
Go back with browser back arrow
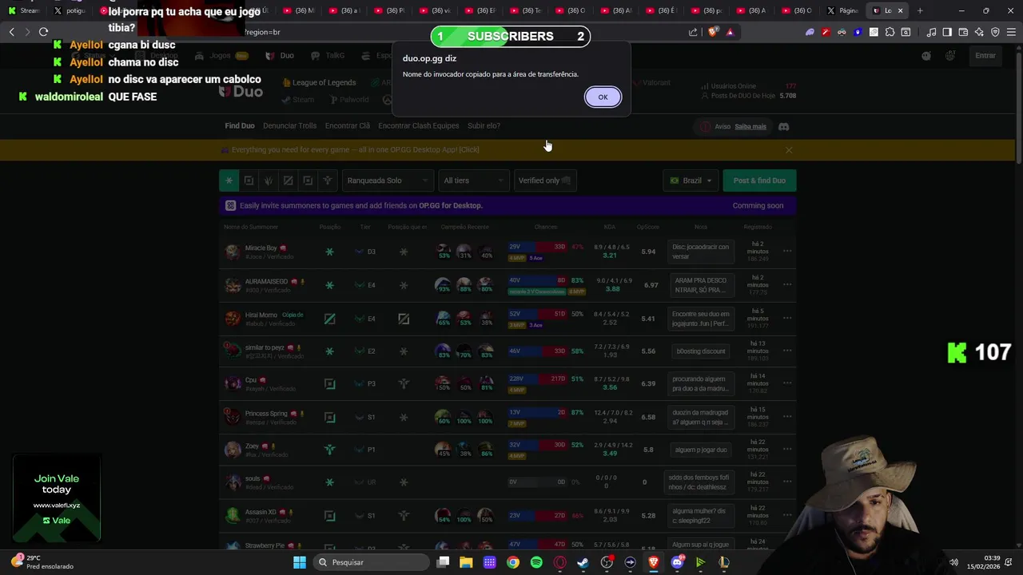11,32
